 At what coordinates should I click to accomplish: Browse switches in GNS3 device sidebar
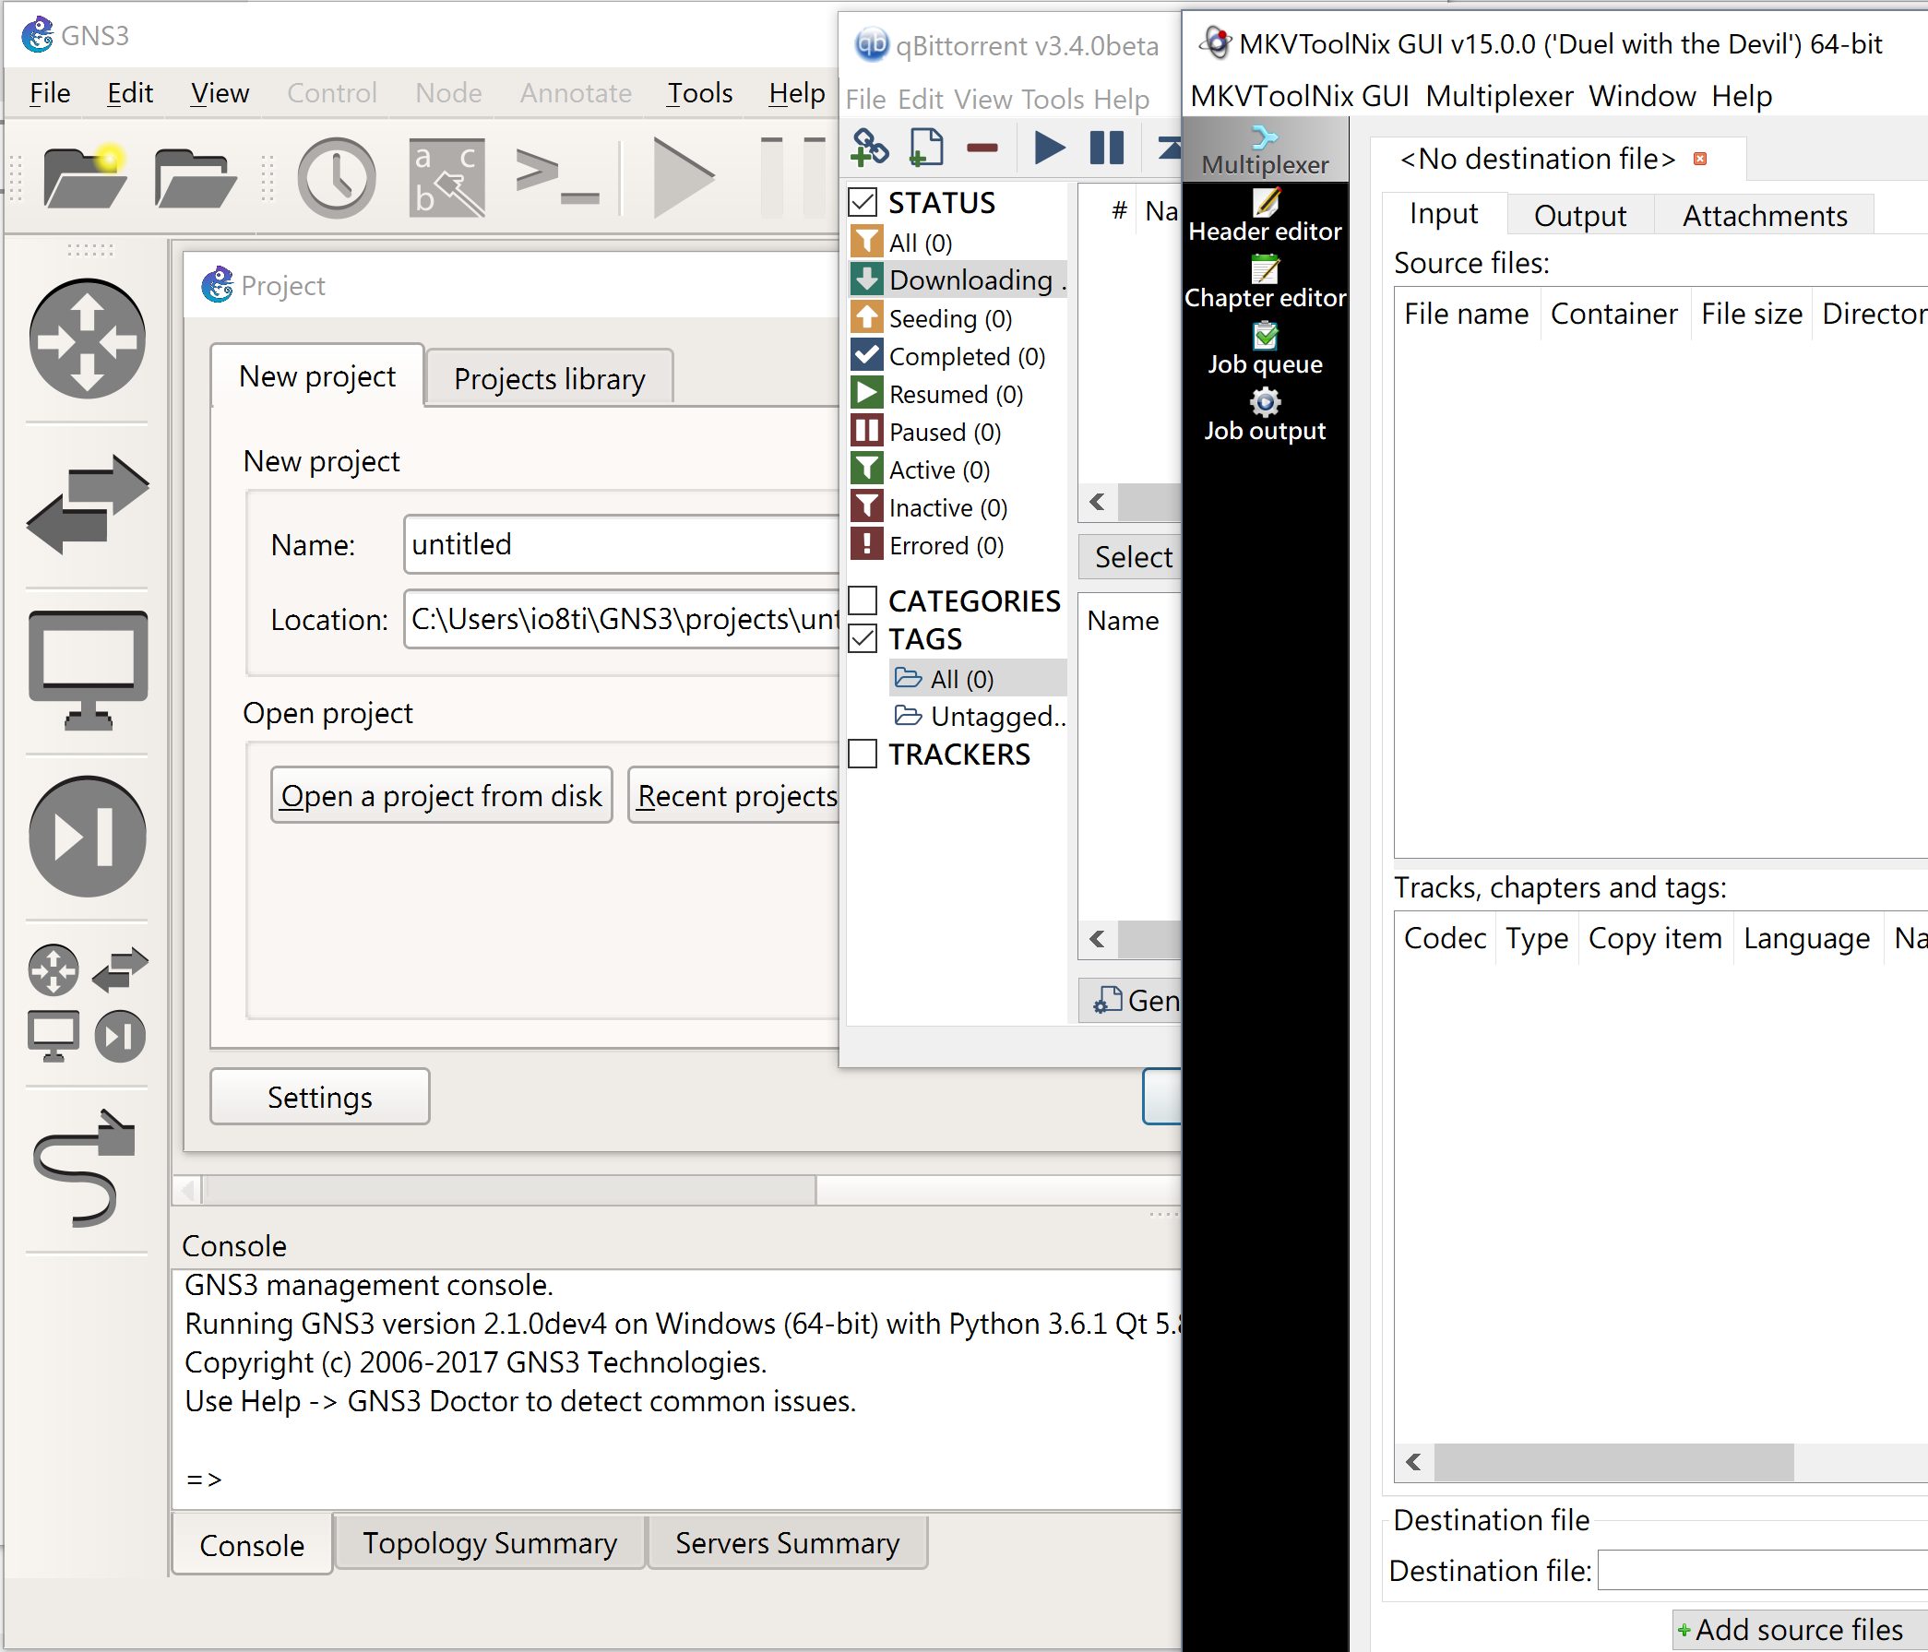(x=87, y=505)
